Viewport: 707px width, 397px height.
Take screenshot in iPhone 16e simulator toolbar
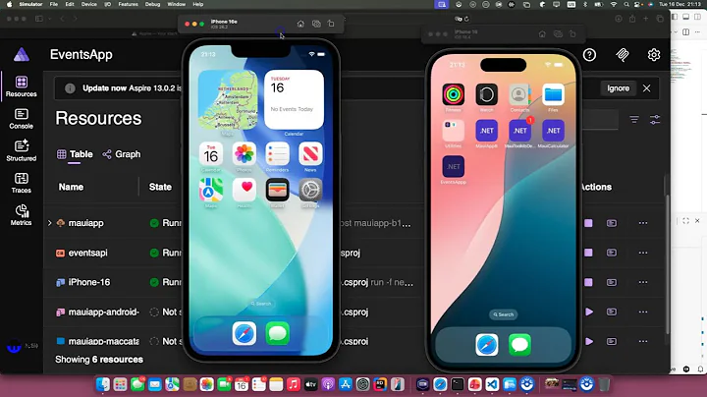tap(316, 24)
